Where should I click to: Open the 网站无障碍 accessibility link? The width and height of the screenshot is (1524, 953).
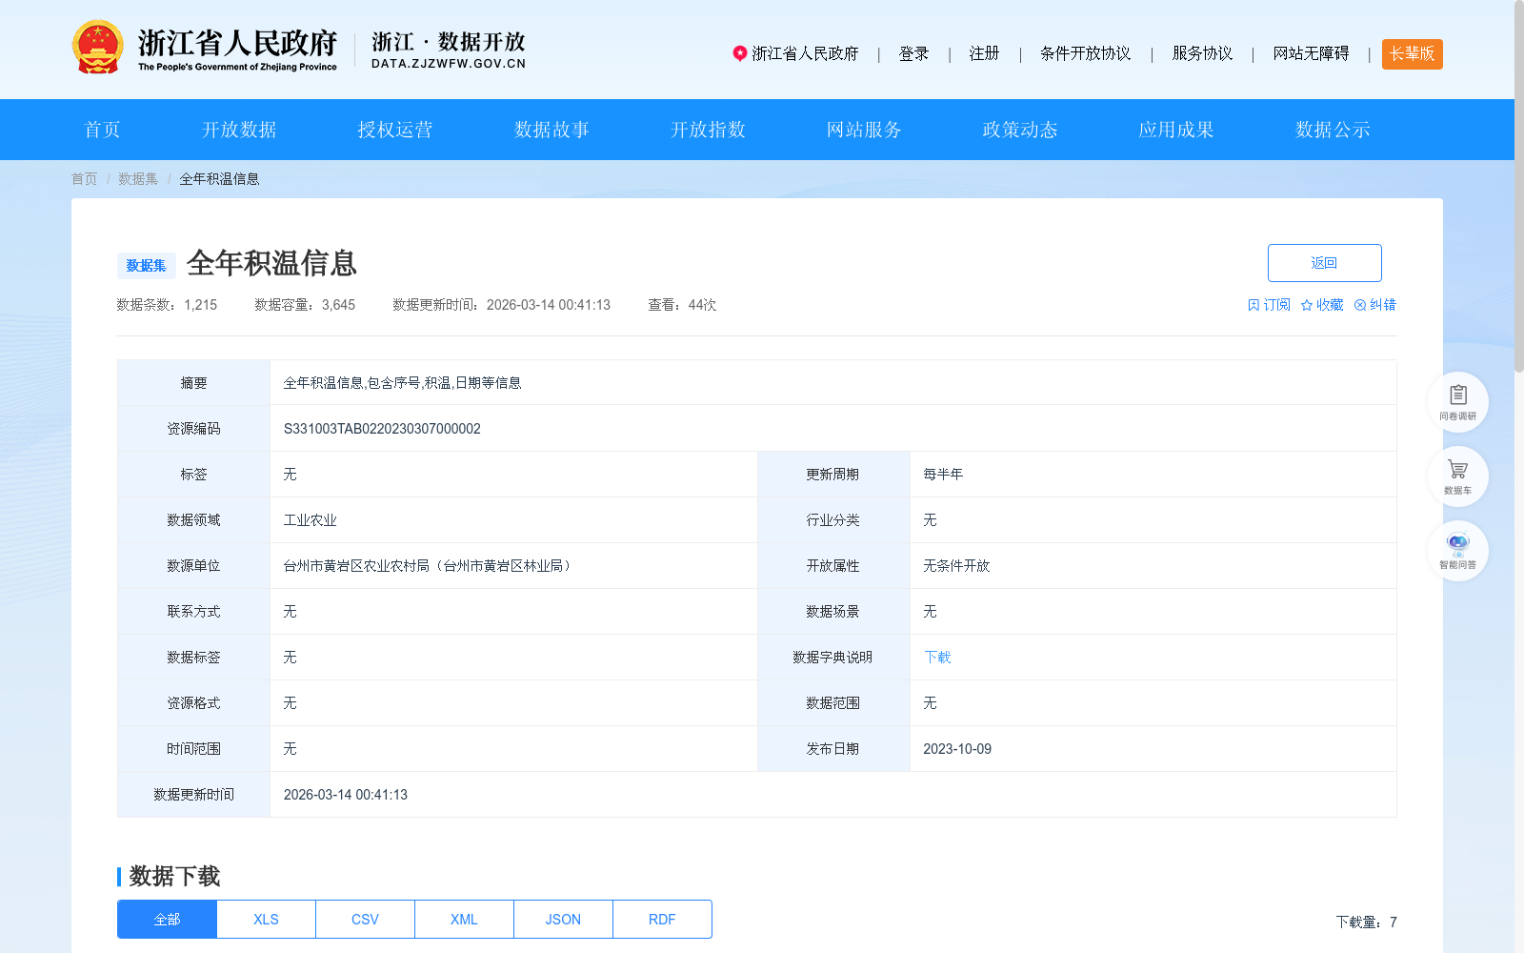tap(1311, 54)
